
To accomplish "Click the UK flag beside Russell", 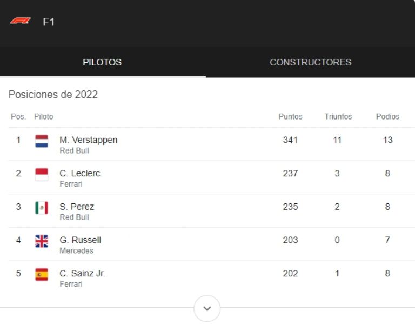I will (42, 241).
